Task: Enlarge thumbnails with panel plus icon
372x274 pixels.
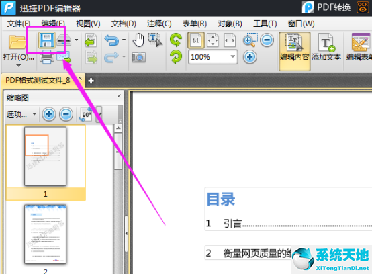Action: pos(49,114)
